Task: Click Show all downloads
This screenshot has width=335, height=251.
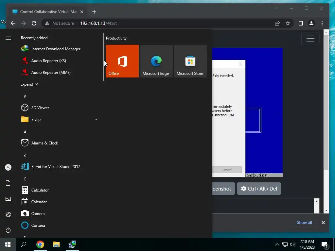Action: tap(304, 222)
